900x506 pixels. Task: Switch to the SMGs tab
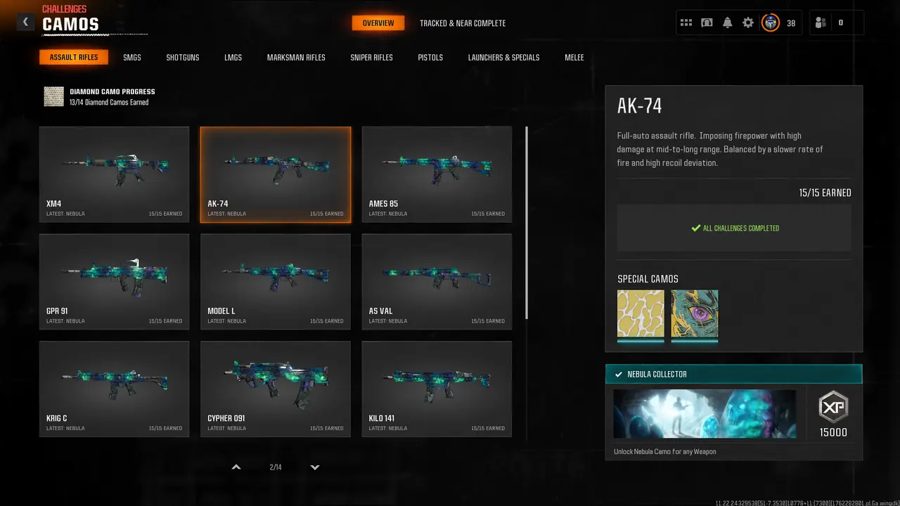click(132, 58)
